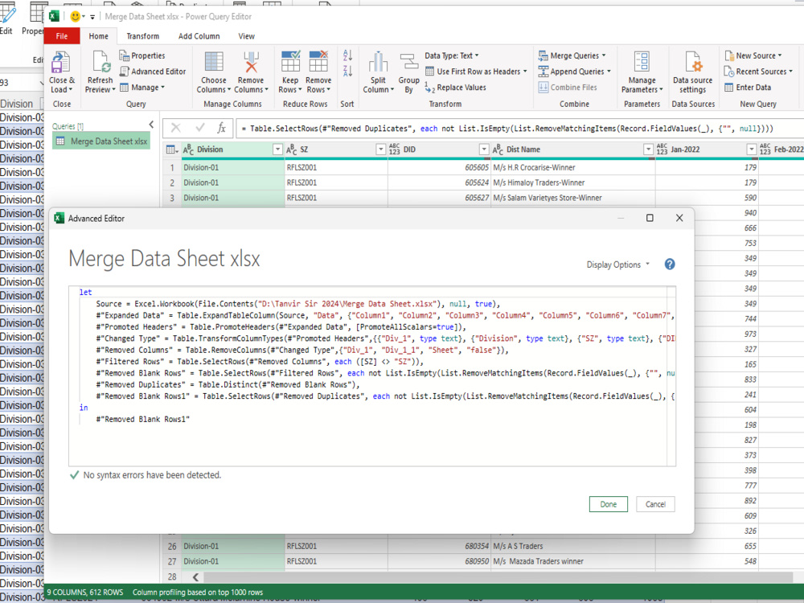Click the Enter Data icon
Screen dimensions: 804x603
click(728, 87)
